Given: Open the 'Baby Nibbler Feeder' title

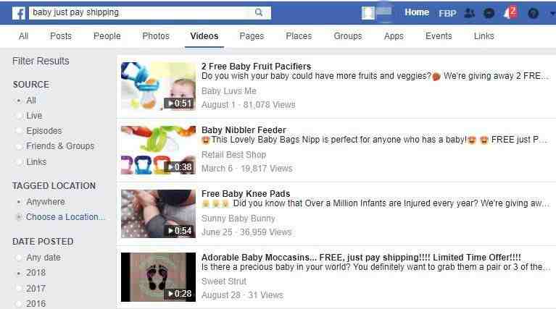Looking at the screenshot, I should 244,130.
